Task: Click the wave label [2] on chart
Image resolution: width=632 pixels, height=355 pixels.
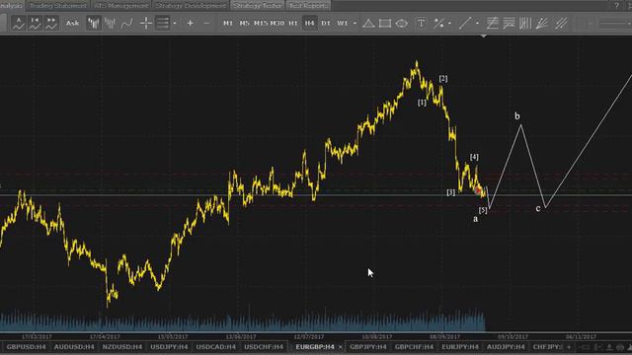Action: 443,79
